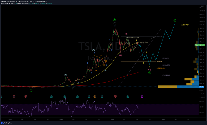Select the pink (A) wave label
This screenshot has width=207, height=125.
click(120, 55)
